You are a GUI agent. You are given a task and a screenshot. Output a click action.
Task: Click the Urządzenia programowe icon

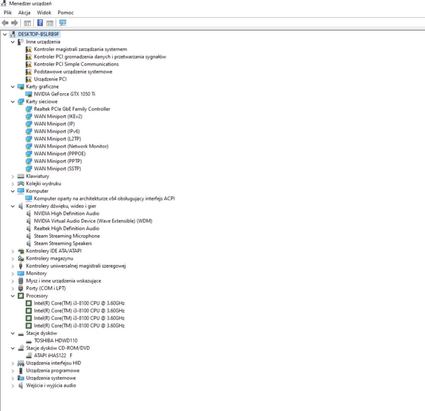(20, 371)
